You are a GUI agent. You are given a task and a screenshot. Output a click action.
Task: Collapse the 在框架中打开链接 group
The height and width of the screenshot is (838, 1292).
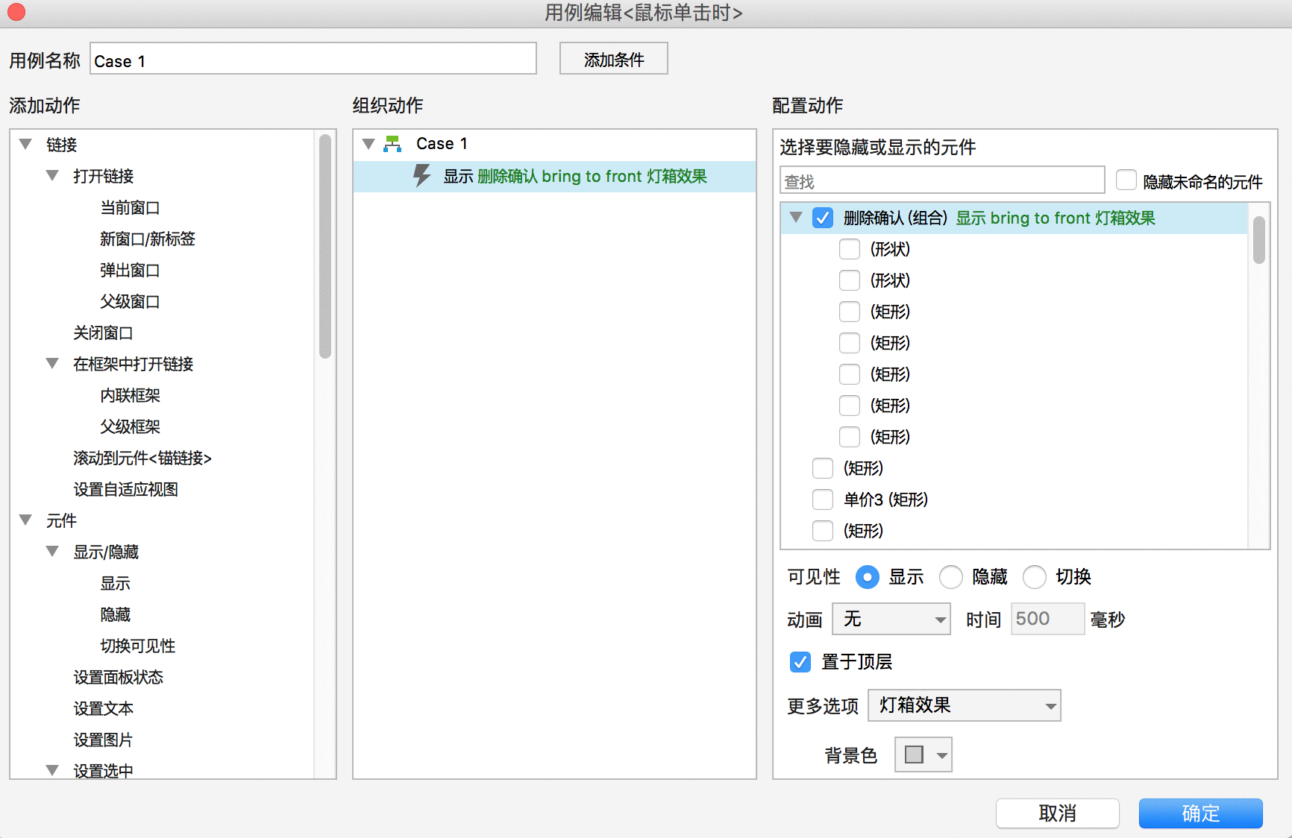pyautogui.click(x=52, y=363)
